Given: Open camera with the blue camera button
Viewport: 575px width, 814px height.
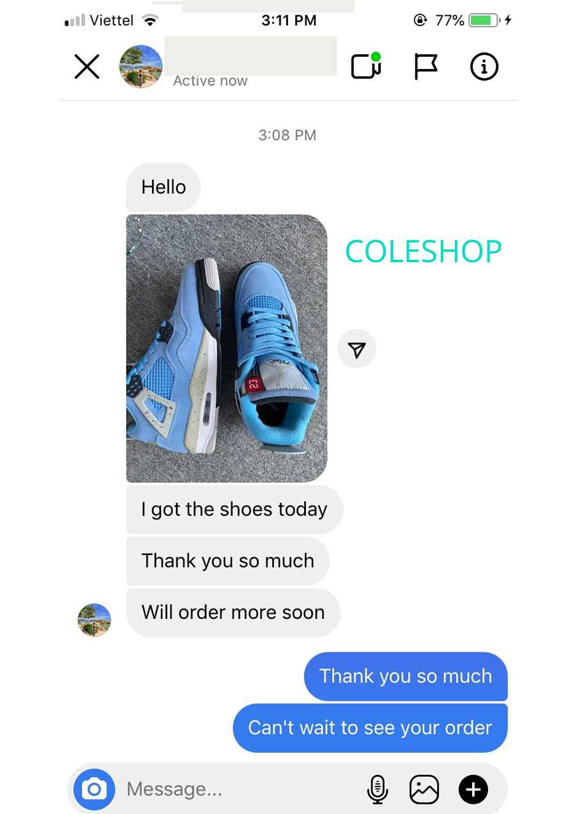Looking at the screenshot, I should click(x=95, y=789).
